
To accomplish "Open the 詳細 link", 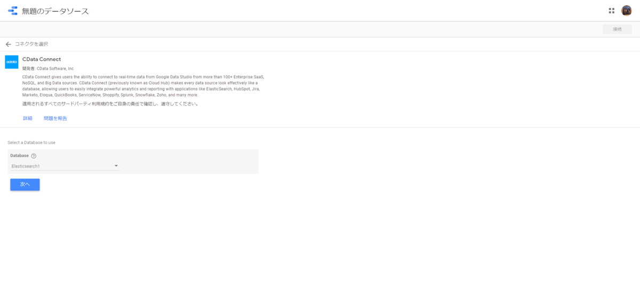I will click(x=28, y=118).
